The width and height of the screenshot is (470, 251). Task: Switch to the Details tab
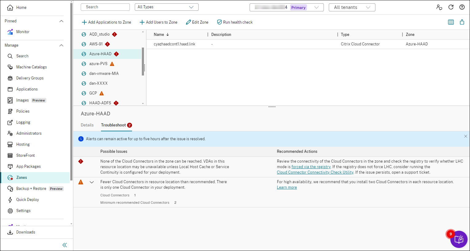tap(87, 125)
